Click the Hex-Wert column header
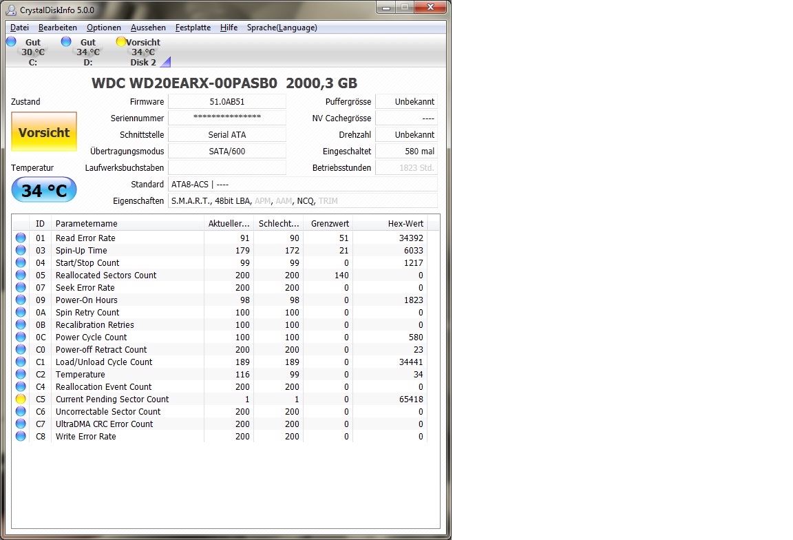The width and height of the screenshot is (793, 540). [390, 223]
